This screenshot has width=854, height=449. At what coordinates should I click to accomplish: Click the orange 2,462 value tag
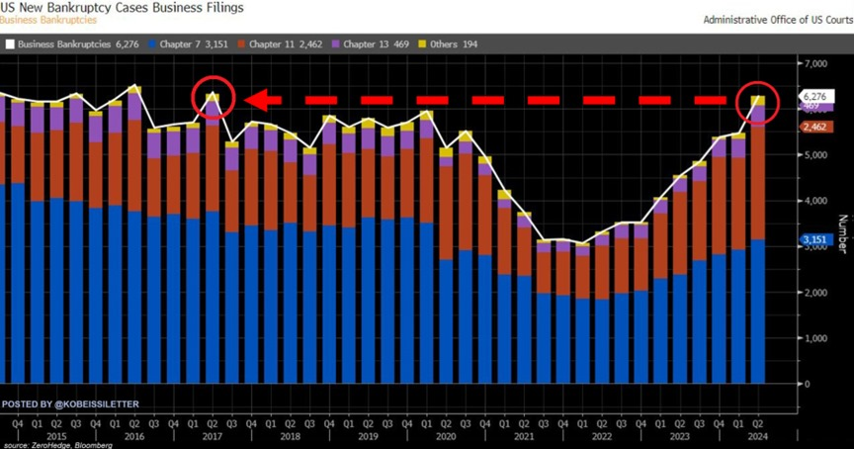coord(815,127)
